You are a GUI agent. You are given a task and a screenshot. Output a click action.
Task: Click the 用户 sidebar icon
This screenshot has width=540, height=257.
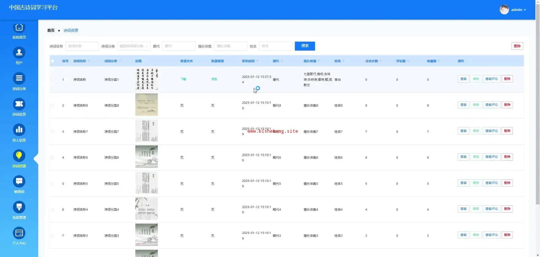point(19,53)
